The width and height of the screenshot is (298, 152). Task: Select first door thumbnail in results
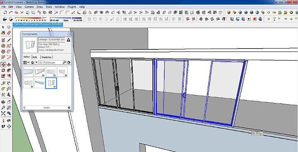(x=28, y=71)
